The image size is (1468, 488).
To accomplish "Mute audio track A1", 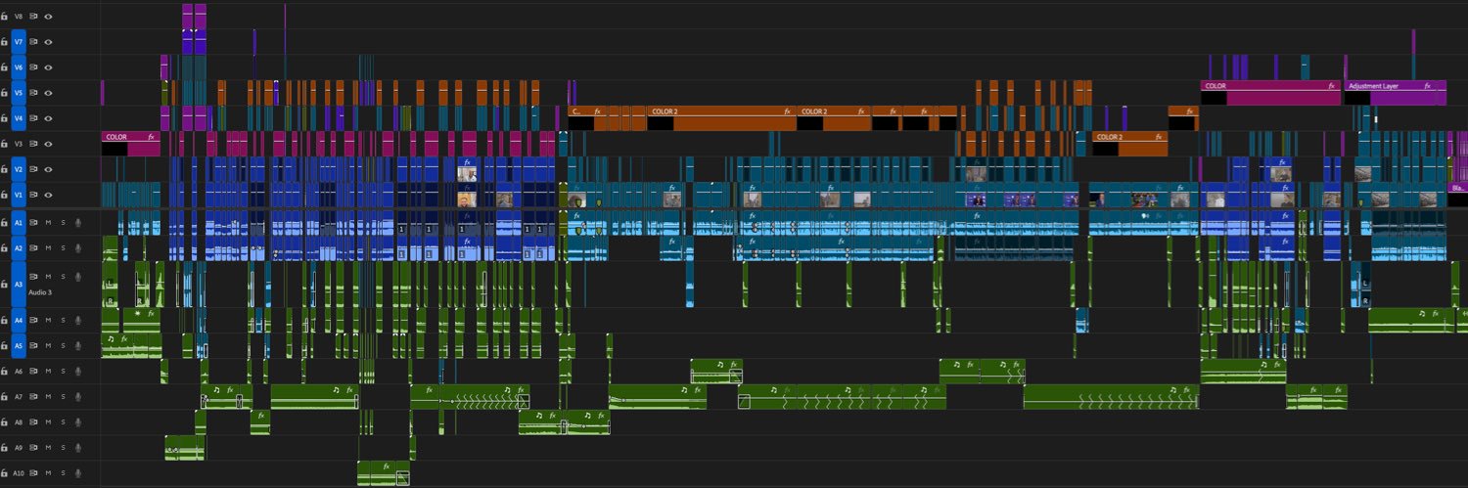I will [x=48, y=222].
